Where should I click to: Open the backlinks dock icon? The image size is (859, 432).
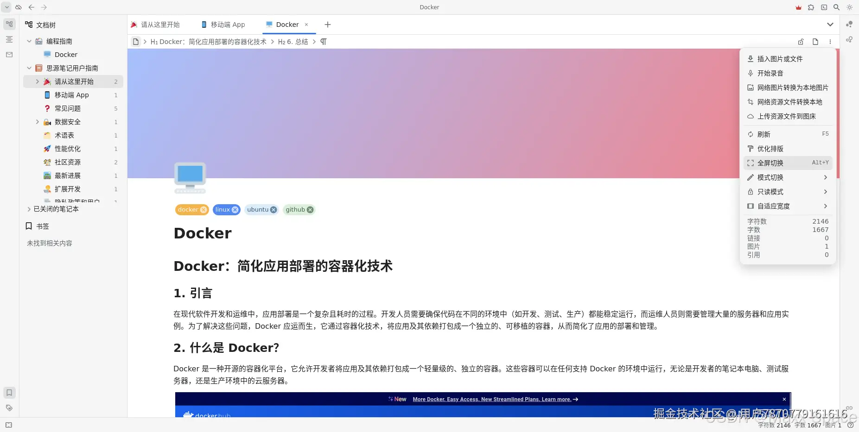click(849, 408)
